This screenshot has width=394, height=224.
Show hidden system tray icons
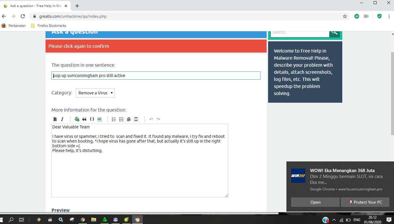coord(334,220)
